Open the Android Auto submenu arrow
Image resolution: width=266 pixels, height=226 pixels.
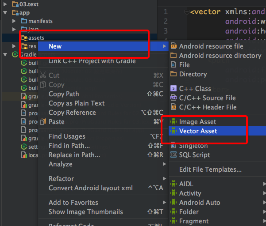(264, 202)
